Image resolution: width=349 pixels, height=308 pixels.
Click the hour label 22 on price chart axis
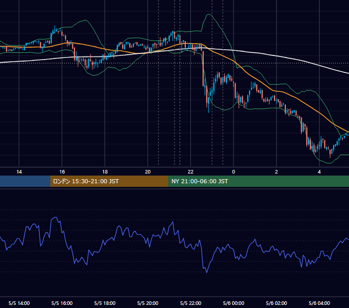190,172
